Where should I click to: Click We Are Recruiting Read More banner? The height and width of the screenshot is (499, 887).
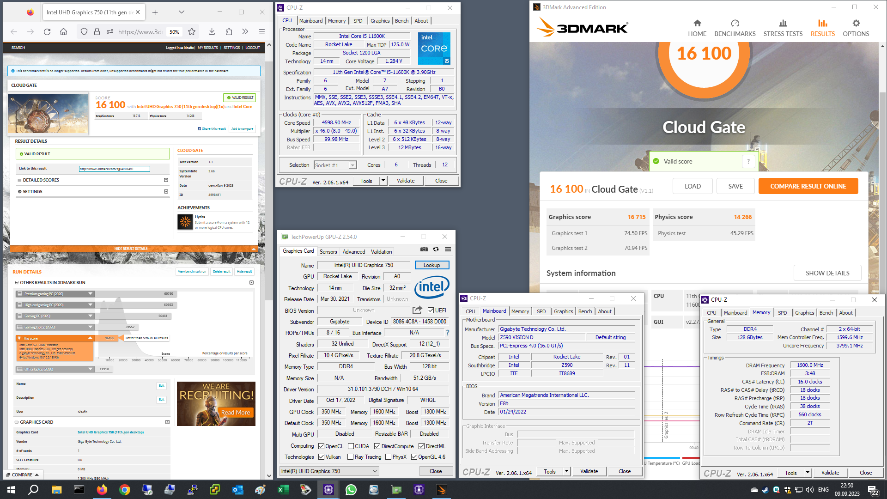216,404
